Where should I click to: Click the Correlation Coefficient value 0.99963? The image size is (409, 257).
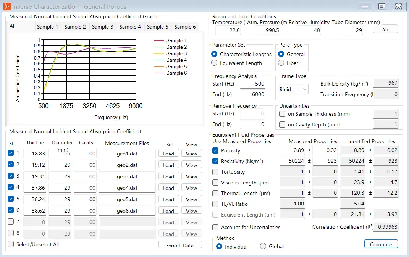click(386, 227)
